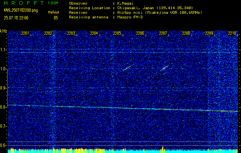Click the 2209 time marker

[x=209, y=33]
